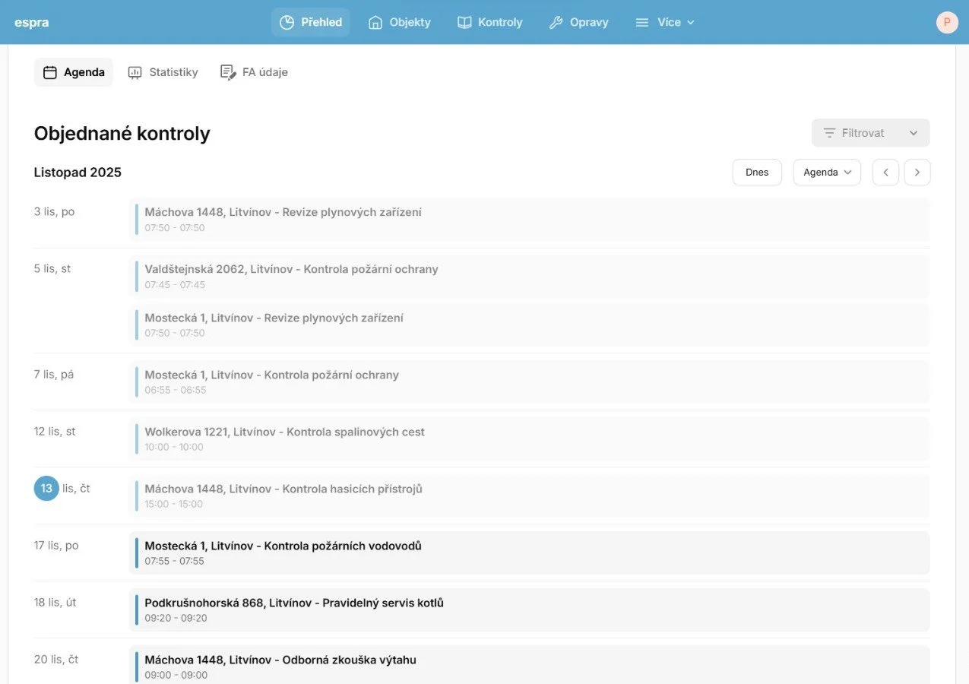Open Valdštejnská 2062 Kontrola požární ochrany entry
969x684 pixels.
click(x=530, y=277)
